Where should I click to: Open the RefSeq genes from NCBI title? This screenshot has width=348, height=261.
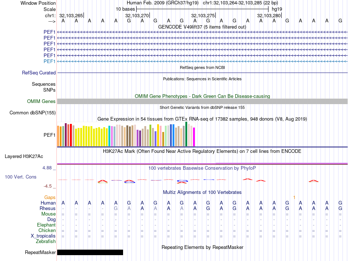202,67
